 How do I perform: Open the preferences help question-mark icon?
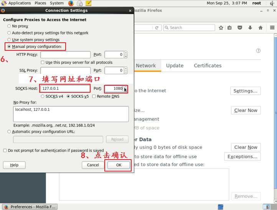(x=258, y=51)
